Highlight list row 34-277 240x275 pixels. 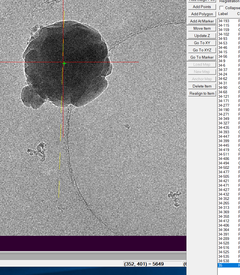[x=229, y=105]
